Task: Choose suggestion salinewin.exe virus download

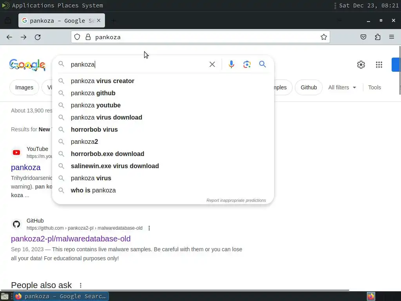Action: point(163,166)
